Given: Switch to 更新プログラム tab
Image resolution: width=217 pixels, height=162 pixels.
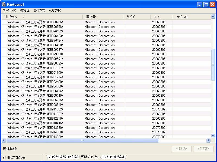Looking at the screenshot, I should coord(90,157).
